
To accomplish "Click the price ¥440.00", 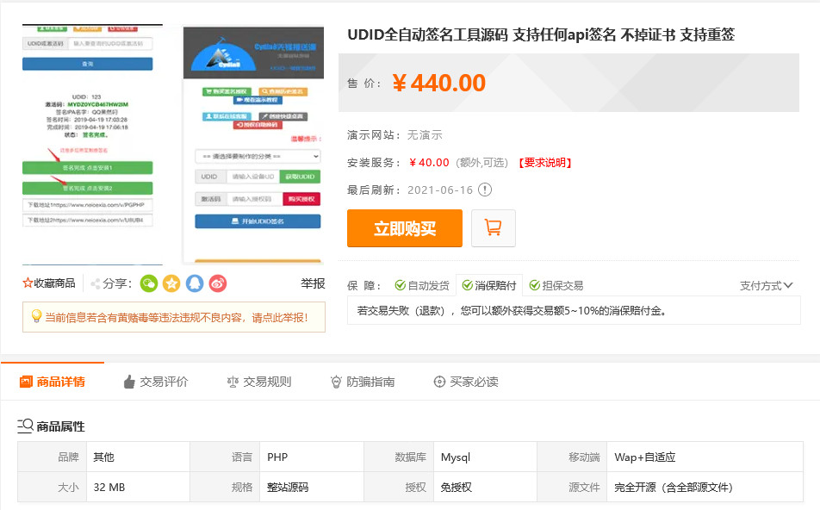I will point(438,83).
